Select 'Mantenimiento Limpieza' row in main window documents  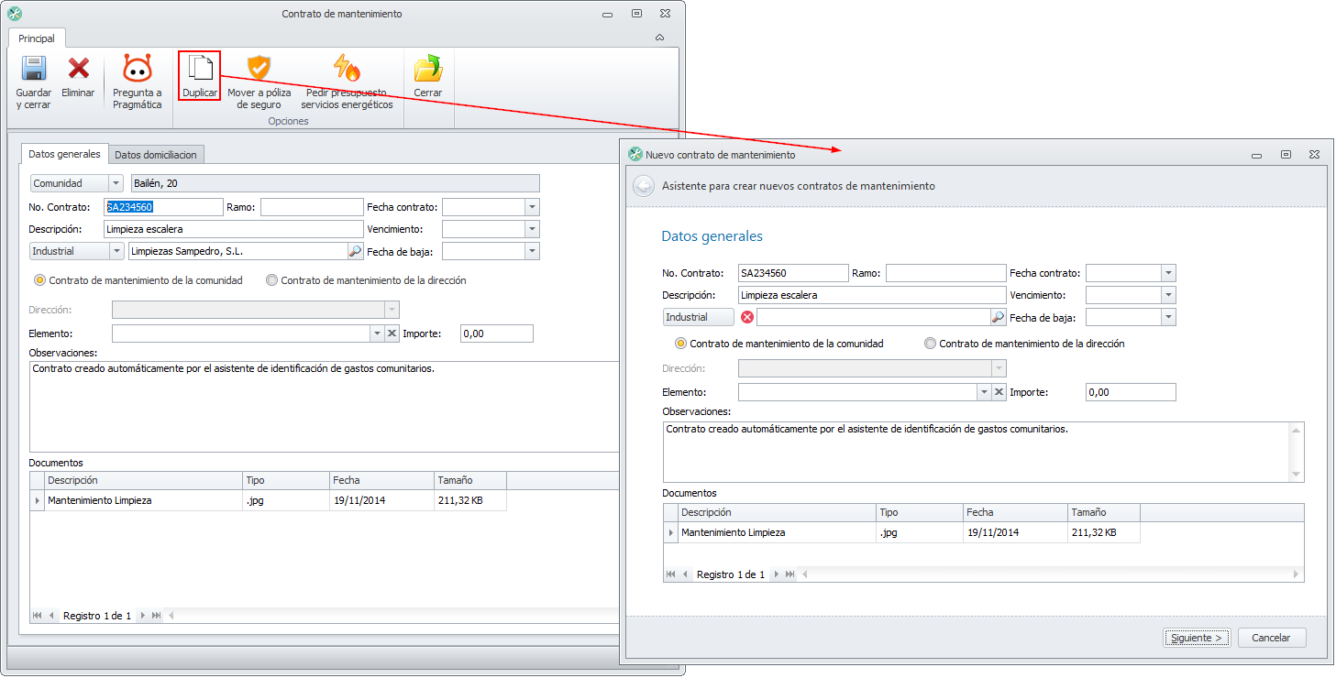tap(268, 500)
